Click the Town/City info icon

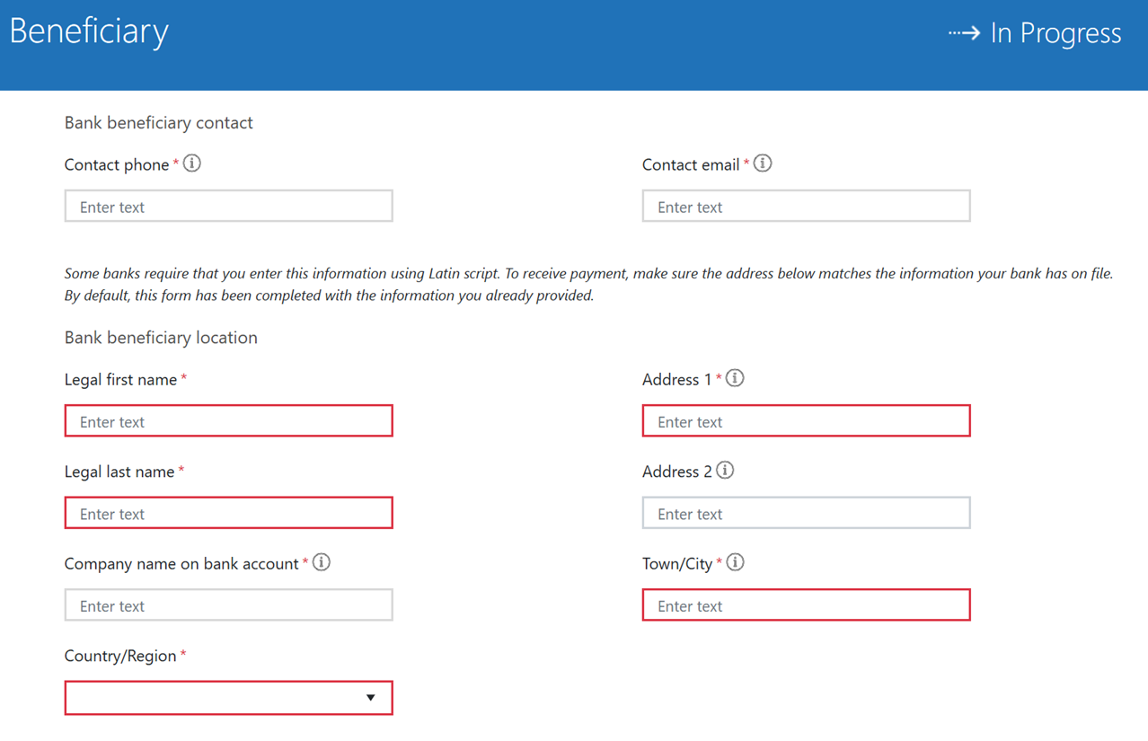[x=735, y=562]
